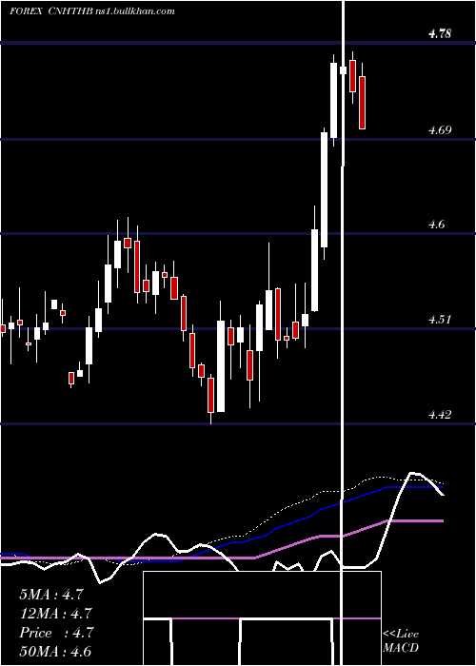Click the 4.78 price level label
This screenshot has height=666, width=476.
pos(440,34)
